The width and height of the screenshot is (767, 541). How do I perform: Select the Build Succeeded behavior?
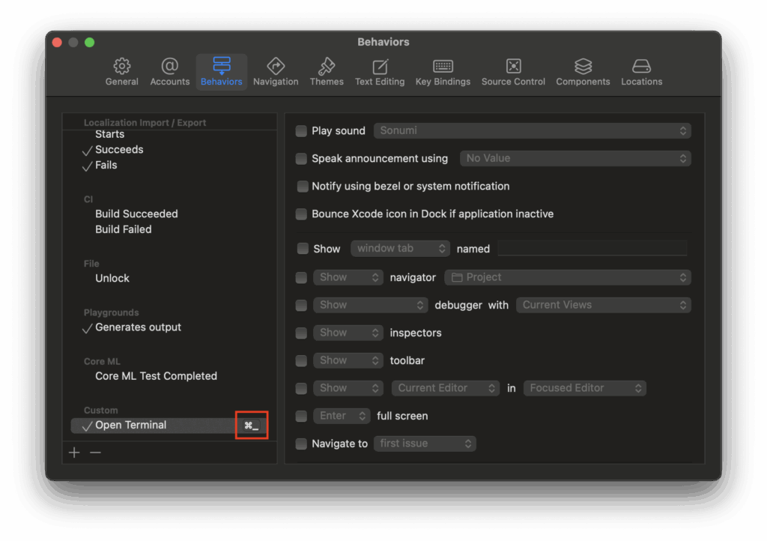point(136,214)
